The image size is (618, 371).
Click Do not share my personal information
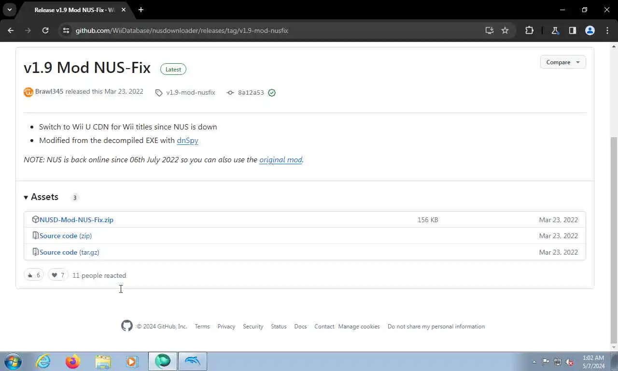coord(436,327)
